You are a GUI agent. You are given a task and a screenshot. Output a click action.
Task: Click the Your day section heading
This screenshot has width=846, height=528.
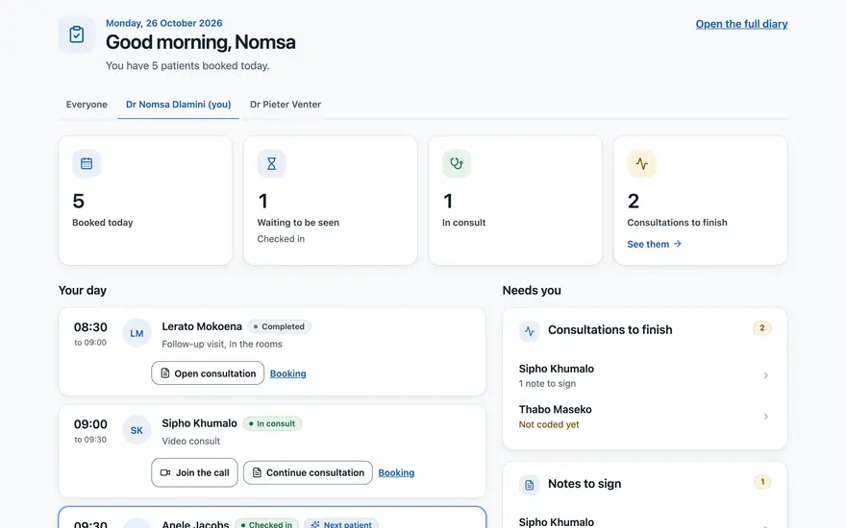pos(83,290)
